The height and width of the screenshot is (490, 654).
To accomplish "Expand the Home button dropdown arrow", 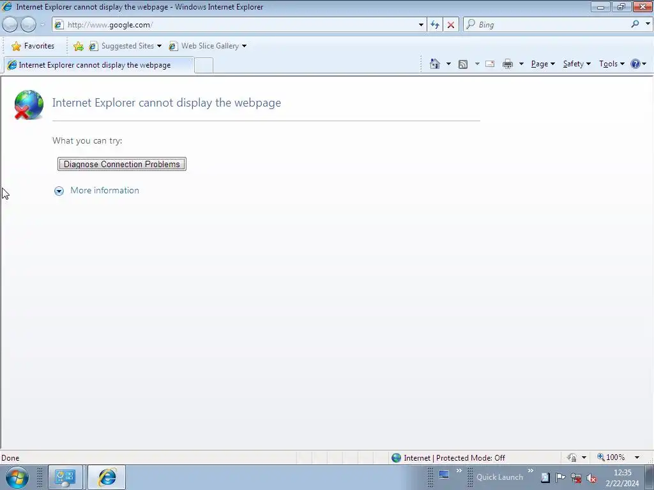I will 448,64.
